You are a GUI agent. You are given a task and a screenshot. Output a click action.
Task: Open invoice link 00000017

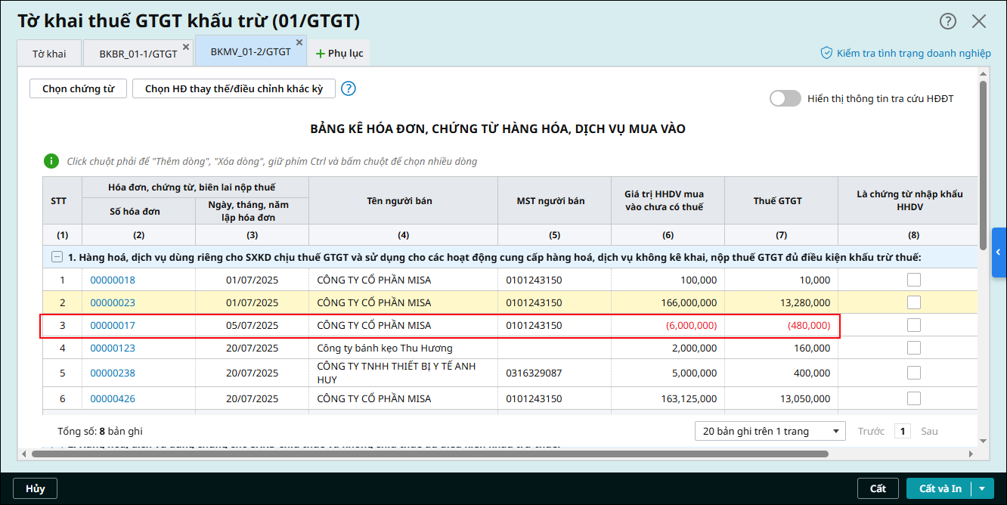click(x=113, y=325)
